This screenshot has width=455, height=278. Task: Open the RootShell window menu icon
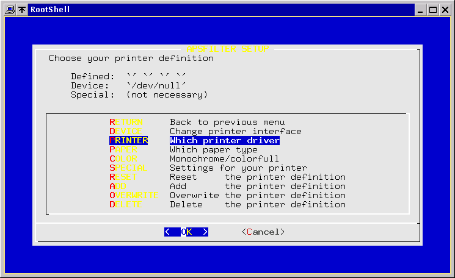[x=9, y=10]
